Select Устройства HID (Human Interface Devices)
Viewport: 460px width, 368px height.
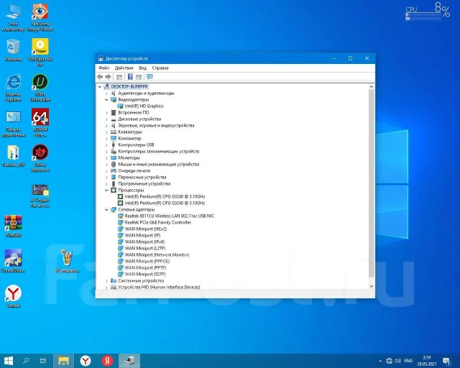click(159, 287)
